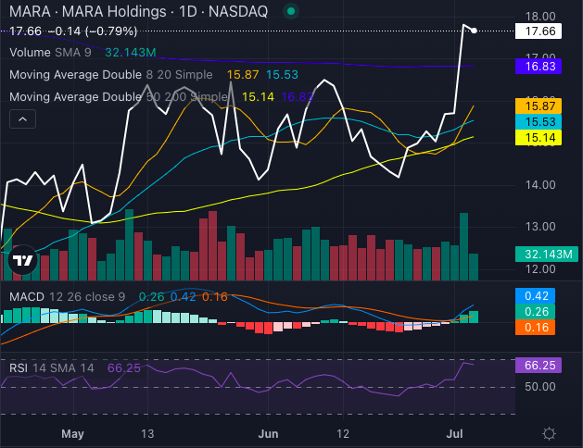Click the 13 date tick on time axis
583x448 pixels.
(147, 433)
